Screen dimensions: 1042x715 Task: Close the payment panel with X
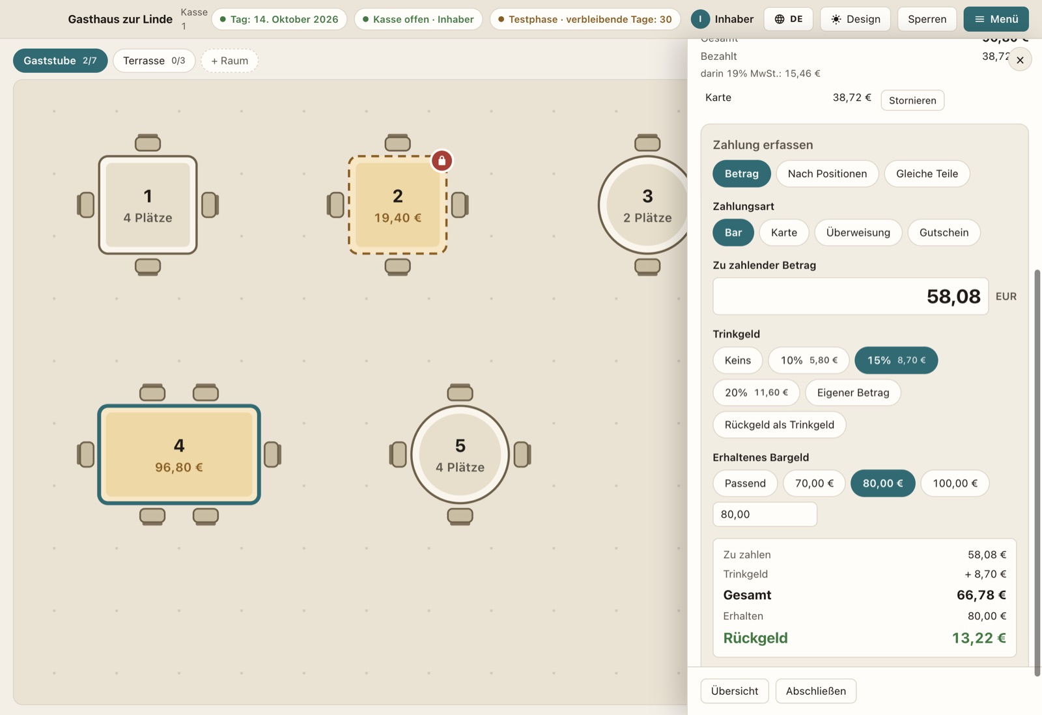pos(1020,60)
